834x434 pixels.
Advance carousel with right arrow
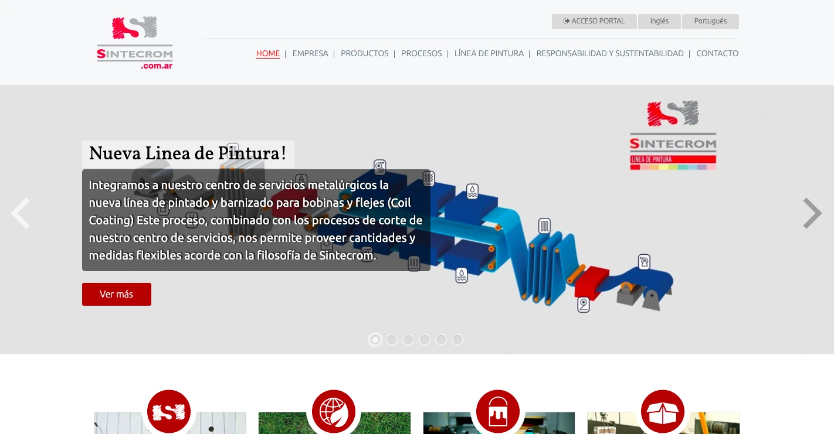[812, 213]
